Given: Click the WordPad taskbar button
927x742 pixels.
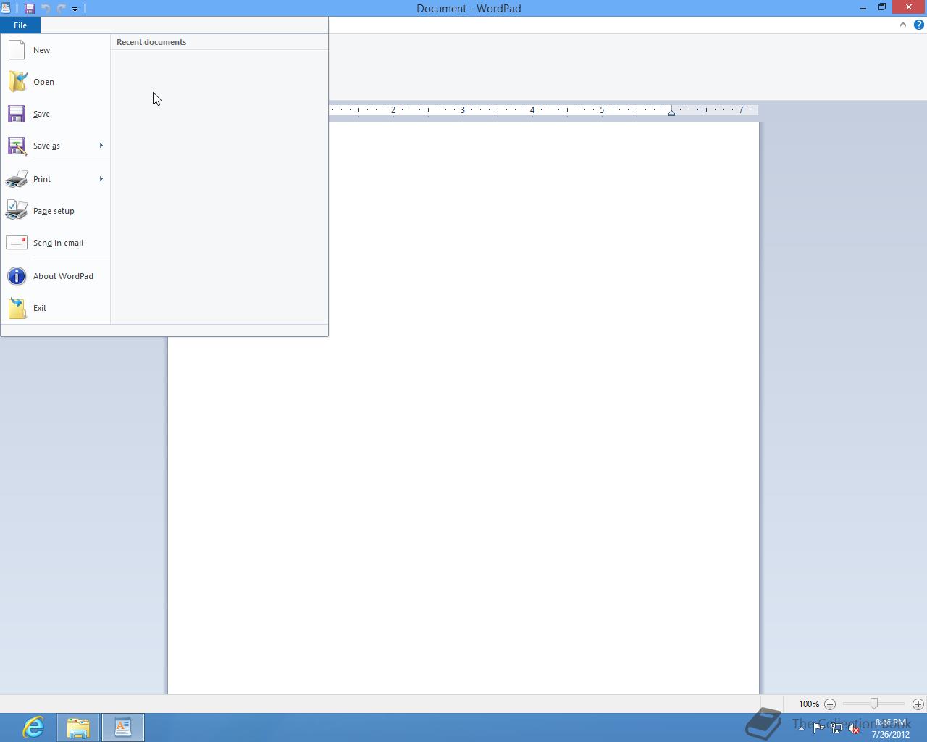Looking at the screenshot, I should click(x=123, y=727).
